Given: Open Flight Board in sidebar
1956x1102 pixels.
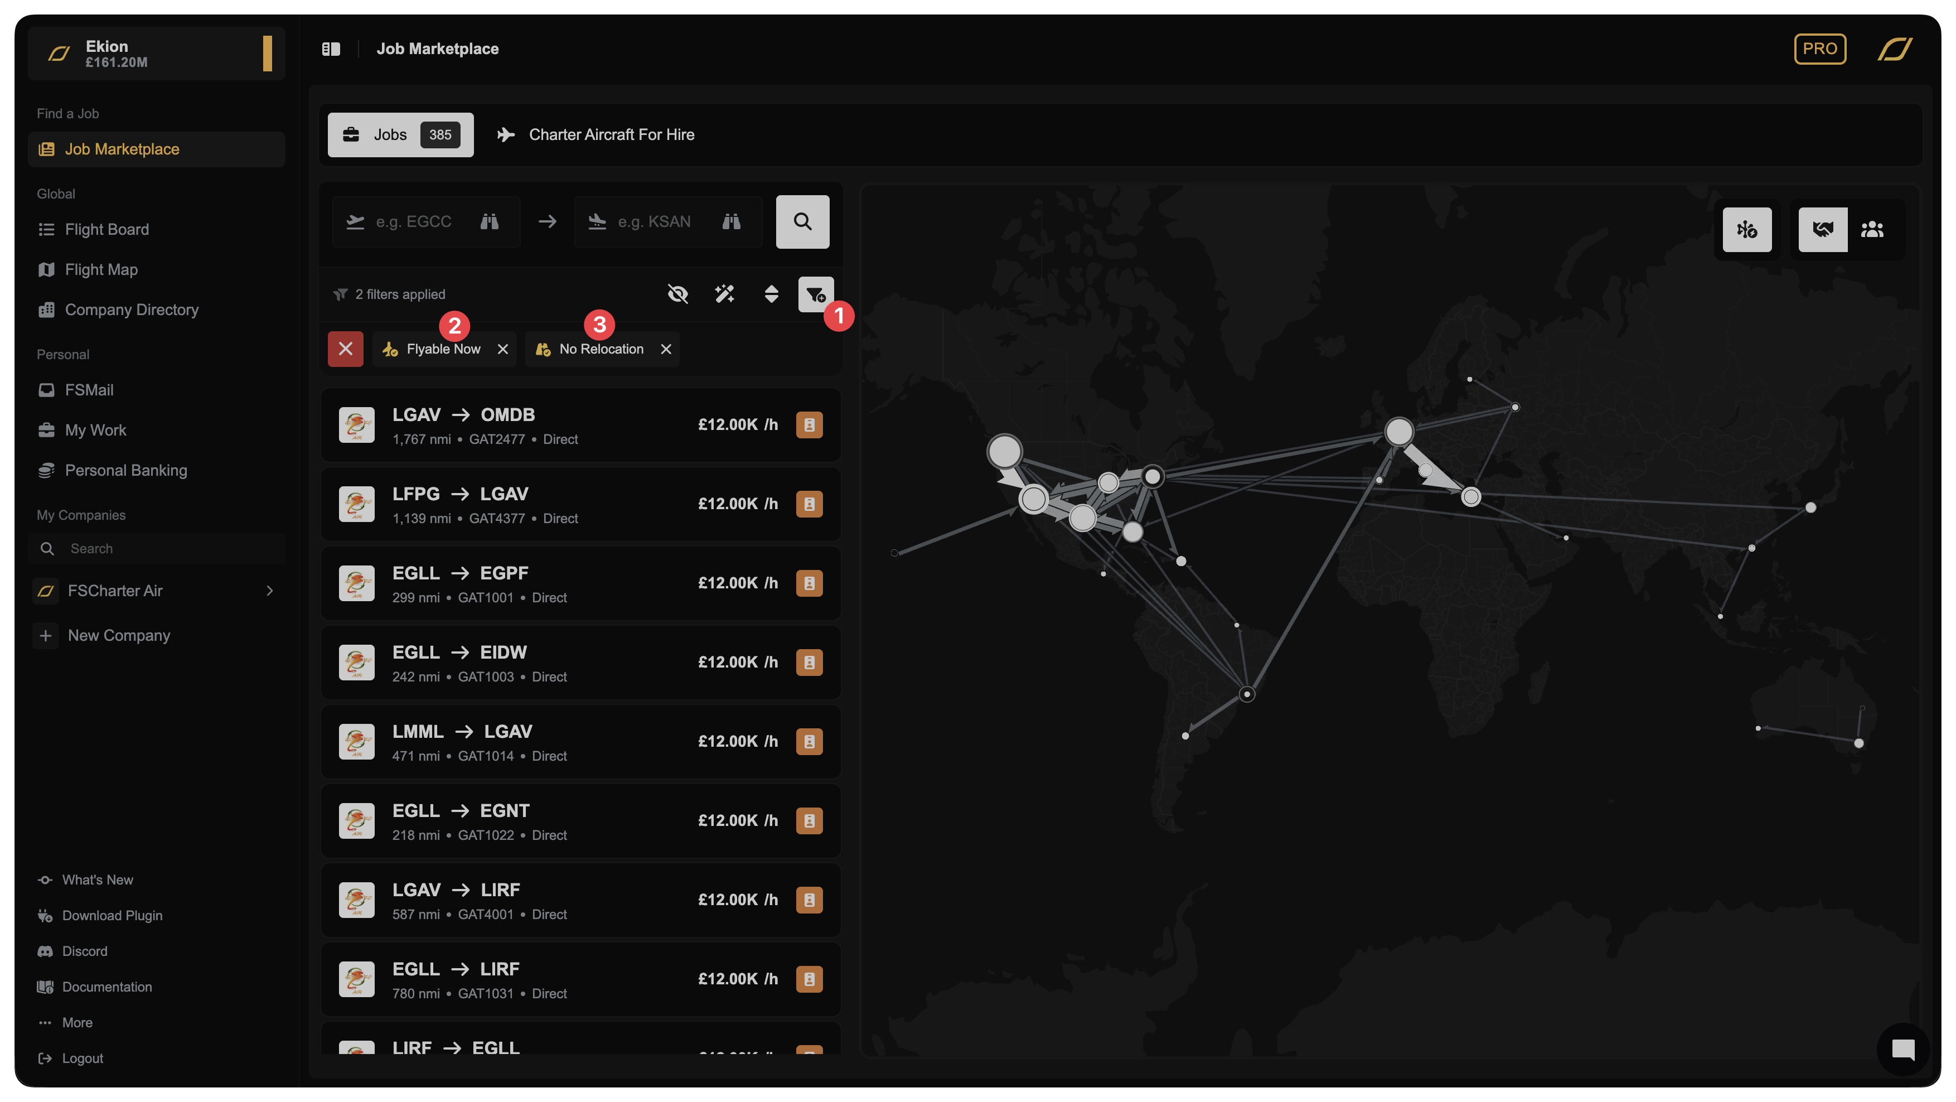Looking at the screenshot, I should point(106,229).
